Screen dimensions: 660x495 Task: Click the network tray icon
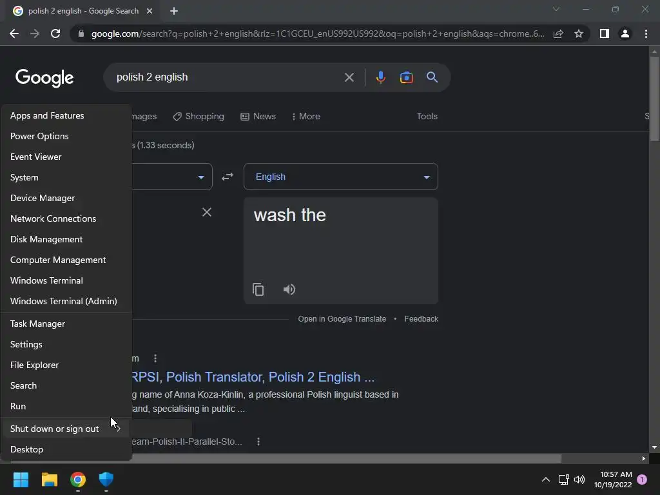pos(563,480)
